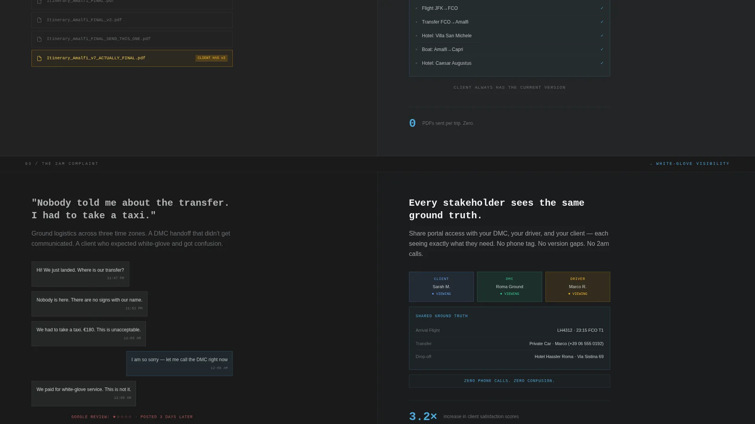Click the 'I am so sorry' reply message bubble
Screen dimensions: 755x424
click(x=179, y=364)
